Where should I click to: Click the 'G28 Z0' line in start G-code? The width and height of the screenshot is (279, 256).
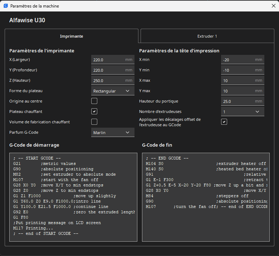(x=56, y=190)
